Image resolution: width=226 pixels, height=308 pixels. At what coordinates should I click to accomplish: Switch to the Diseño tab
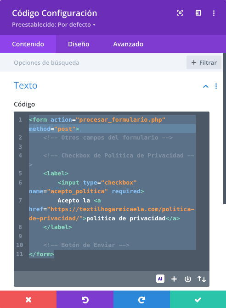[x=79, y=44]
